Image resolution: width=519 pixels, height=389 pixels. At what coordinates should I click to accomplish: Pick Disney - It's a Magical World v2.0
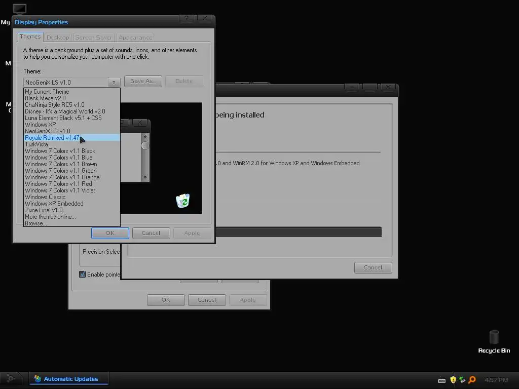[x=72, y=111]
